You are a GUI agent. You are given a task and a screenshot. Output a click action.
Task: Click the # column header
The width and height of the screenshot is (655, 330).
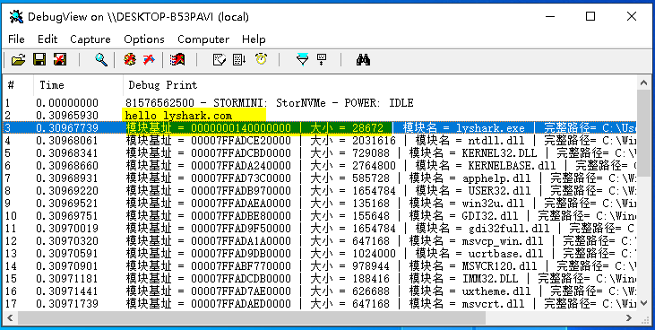pyautogui.click(x=19, y=86)
